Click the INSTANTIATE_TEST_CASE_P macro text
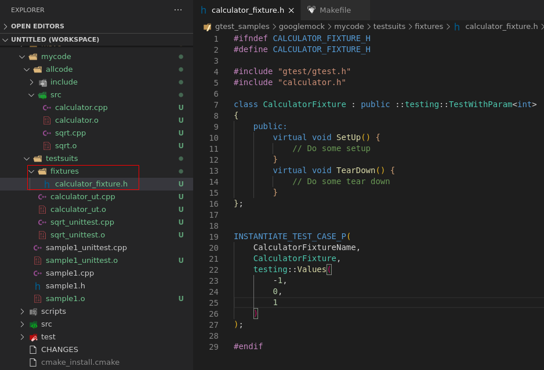Viewport: 544px width, 370px height. point(290,237)
